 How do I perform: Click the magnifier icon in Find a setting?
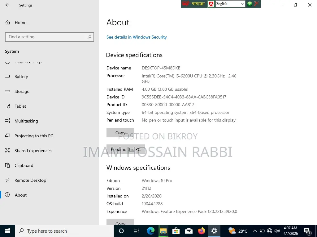click(x=89, y=37)
